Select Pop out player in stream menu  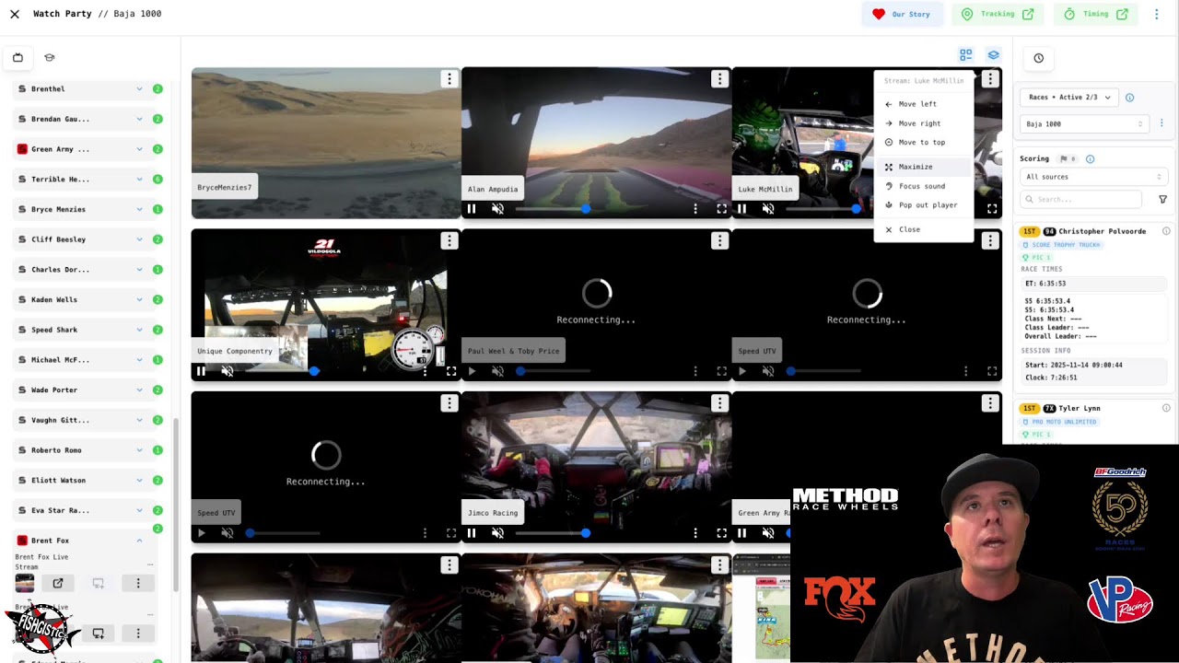[x=923, y=204]
